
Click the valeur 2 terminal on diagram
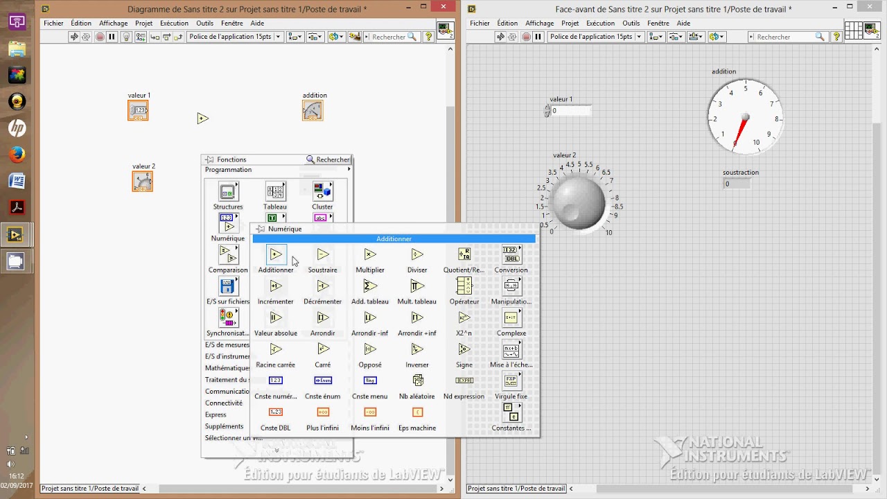point(143,182)
